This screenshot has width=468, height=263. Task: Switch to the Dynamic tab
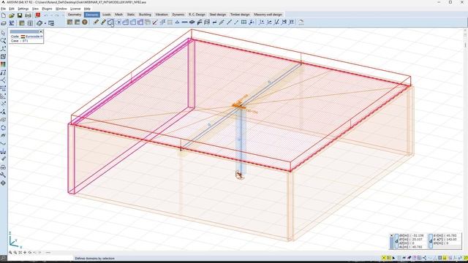pyautogui.click(x=178, y=15)
